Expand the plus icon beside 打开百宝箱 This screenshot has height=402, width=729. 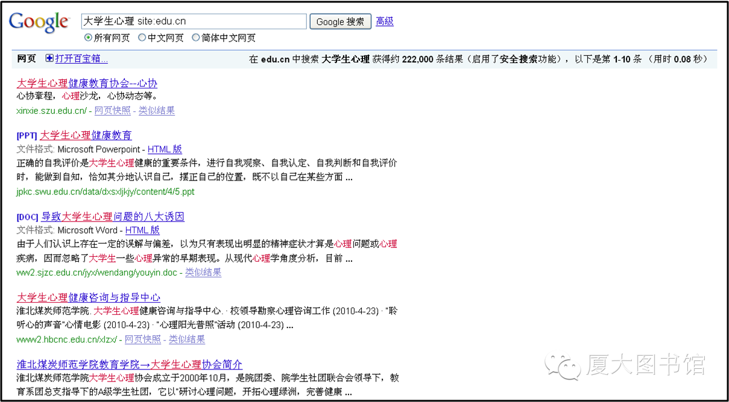[49, 58]
